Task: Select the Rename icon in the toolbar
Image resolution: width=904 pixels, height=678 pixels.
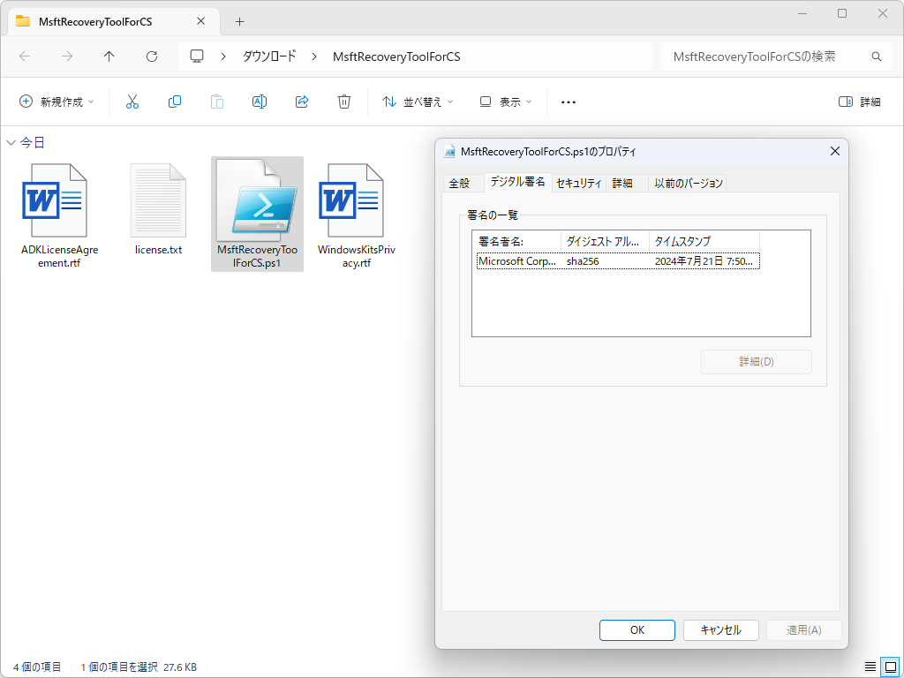Action: (259, 101)
